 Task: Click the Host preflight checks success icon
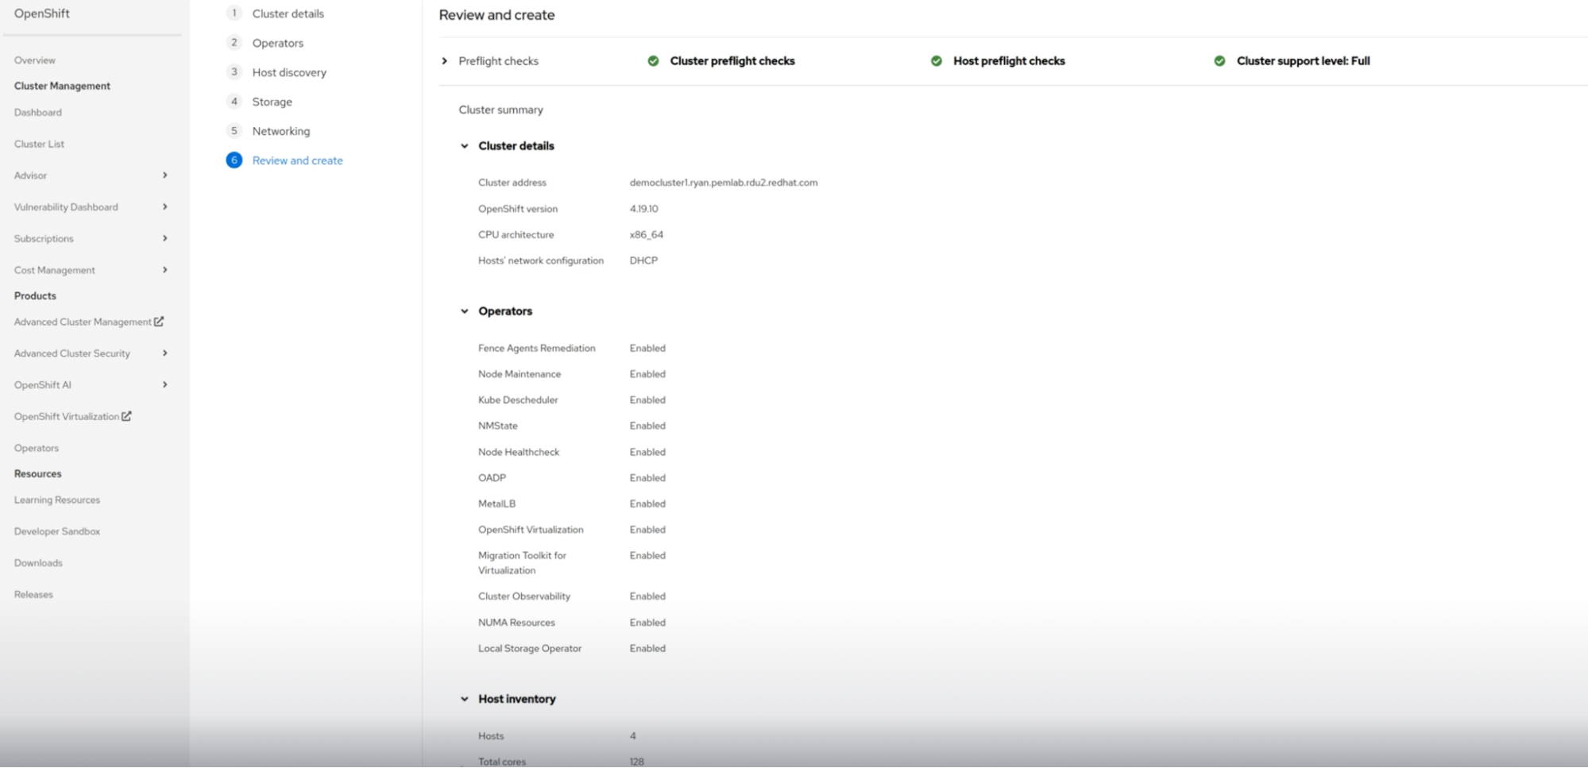[x=936, y=60]
